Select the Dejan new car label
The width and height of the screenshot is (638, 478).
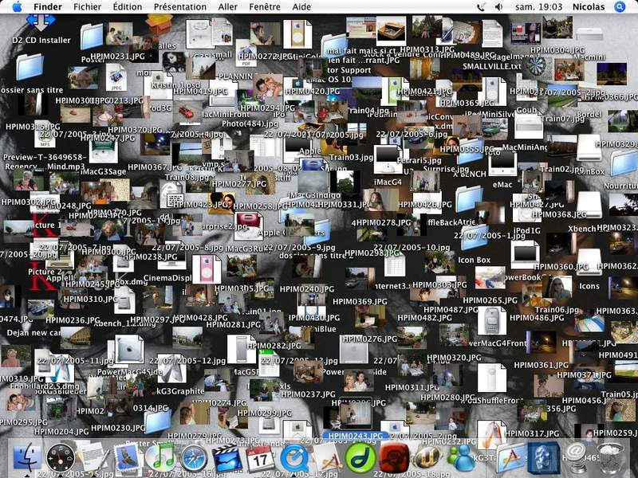pos(33,332)
